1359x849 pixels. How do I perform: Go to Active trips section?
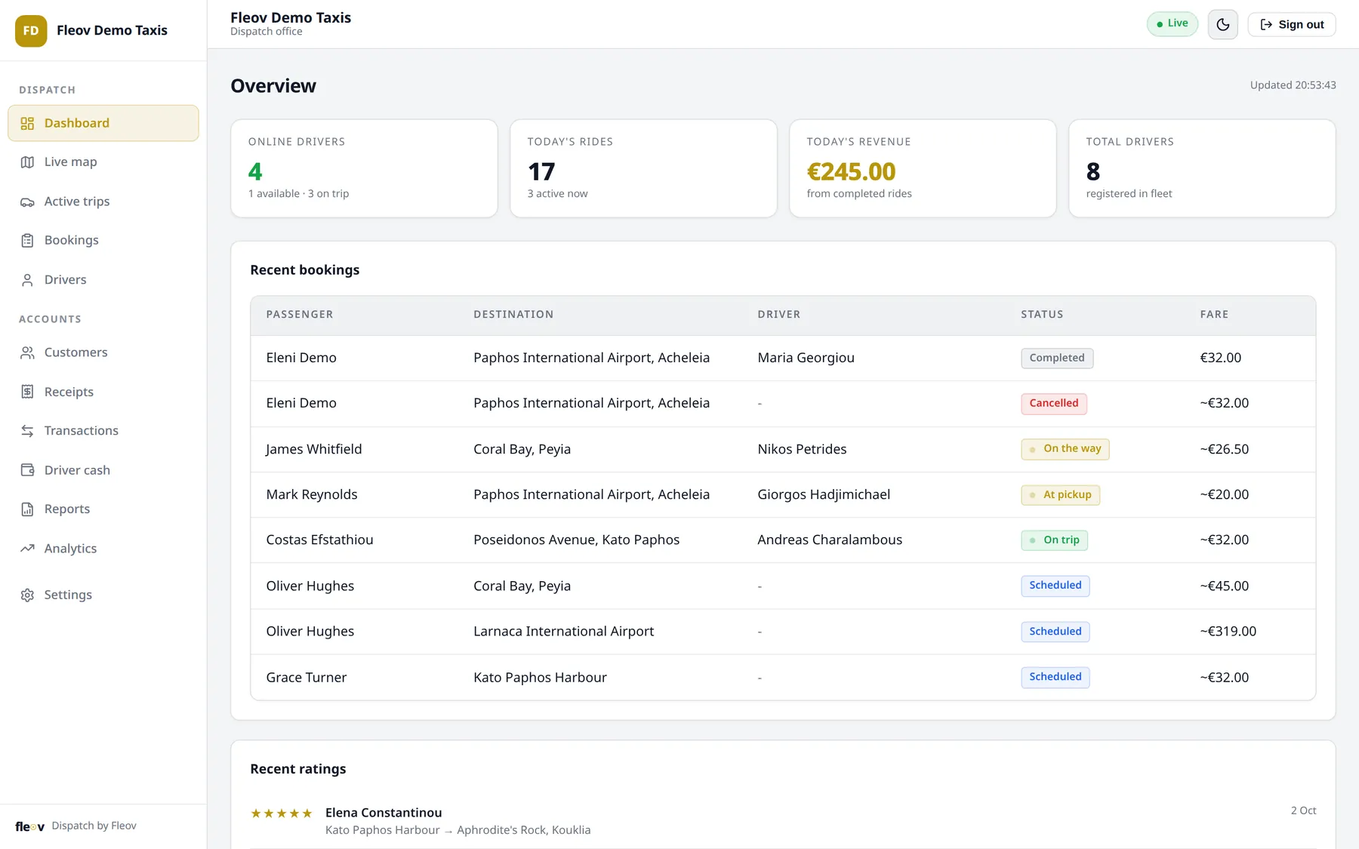click(103, 201)
